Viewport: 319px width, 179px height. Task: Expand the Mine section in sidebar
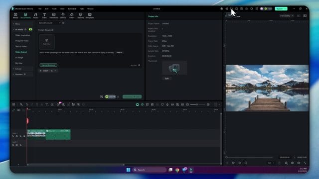click(x=13, y=24)
